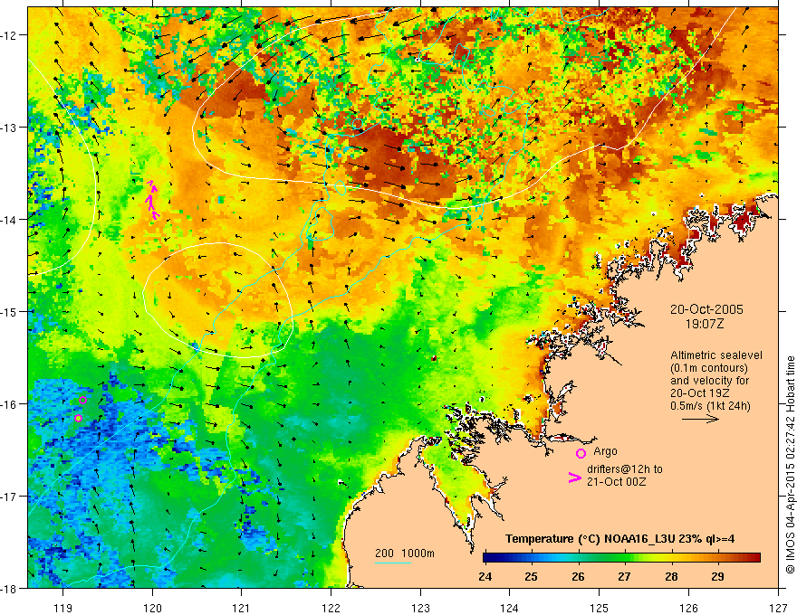Click longitude axis label 127
Viewport: 797px width, 615px height.
778,608
